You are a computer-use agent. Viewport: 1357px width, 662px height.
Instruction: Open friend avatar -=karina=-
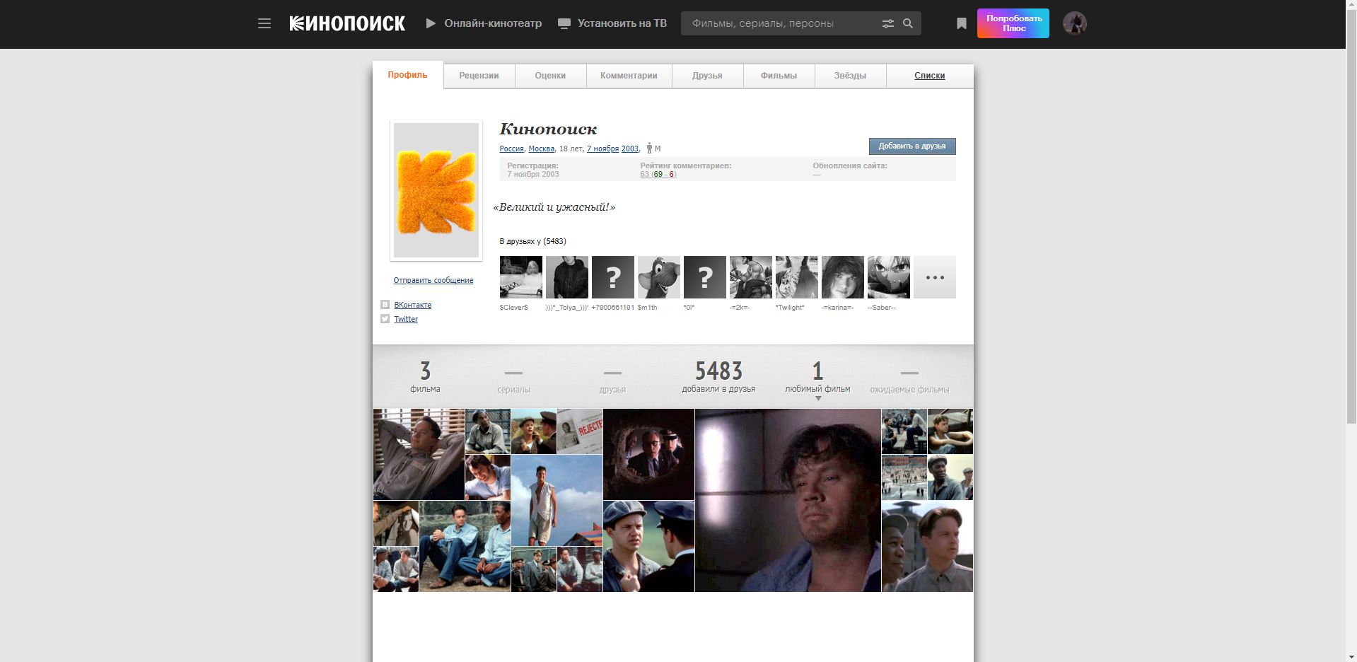[x=843, y=277]
